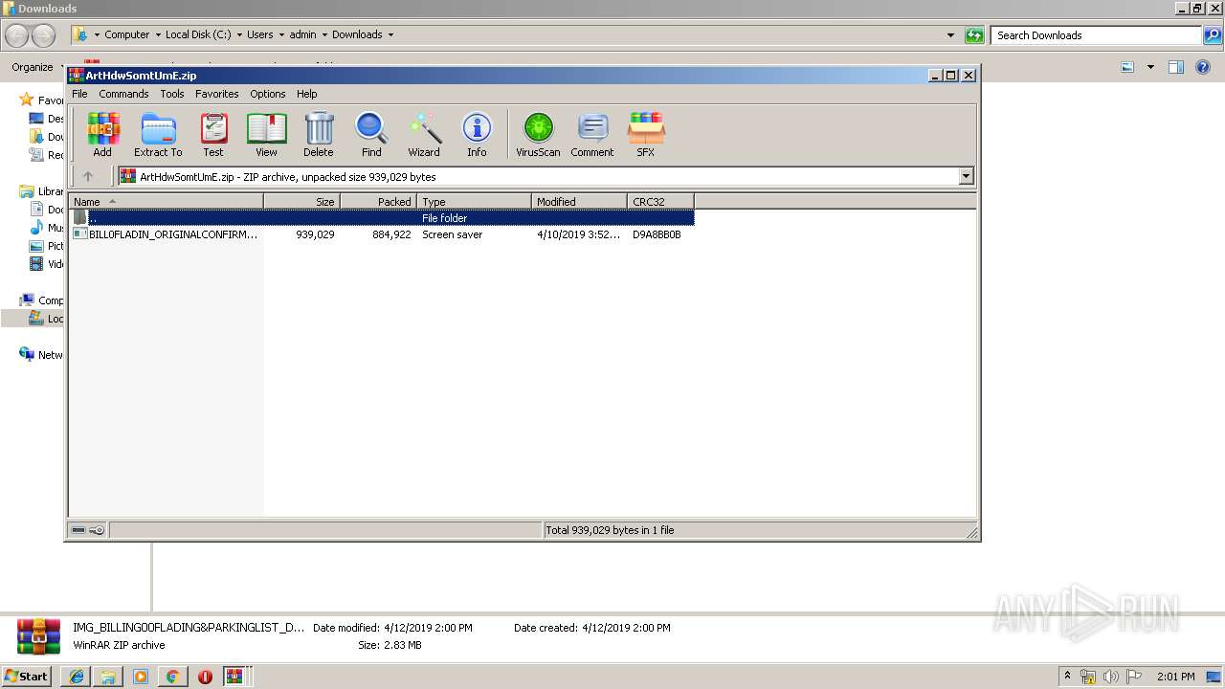
Task: Click the Extract To toolbar icon
Action: click(x=158, y=134)
